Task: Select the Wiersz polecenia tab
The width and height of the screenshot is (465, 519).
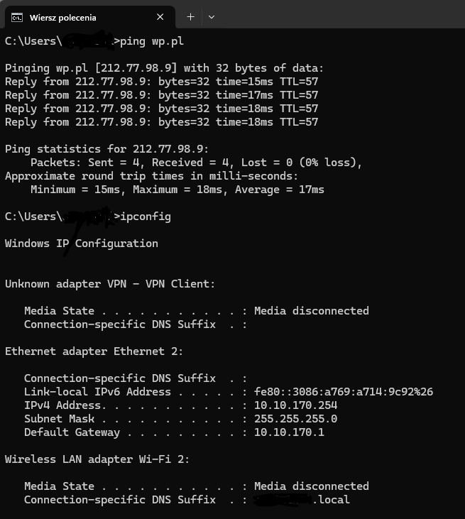Action: [89, 17]
